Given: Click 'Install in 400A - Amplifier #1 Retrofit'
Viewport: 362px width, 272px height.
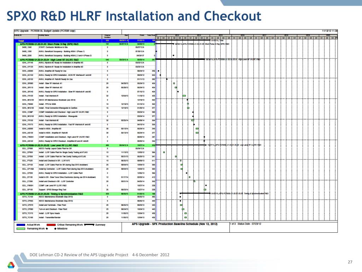Looking at the screenshot, I should (53, 133).
